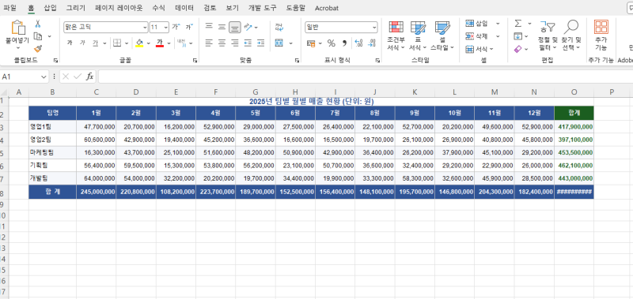Viewport: 633px width, 299px height.
Task: Align text left in cell
Action: pos(209,43)
